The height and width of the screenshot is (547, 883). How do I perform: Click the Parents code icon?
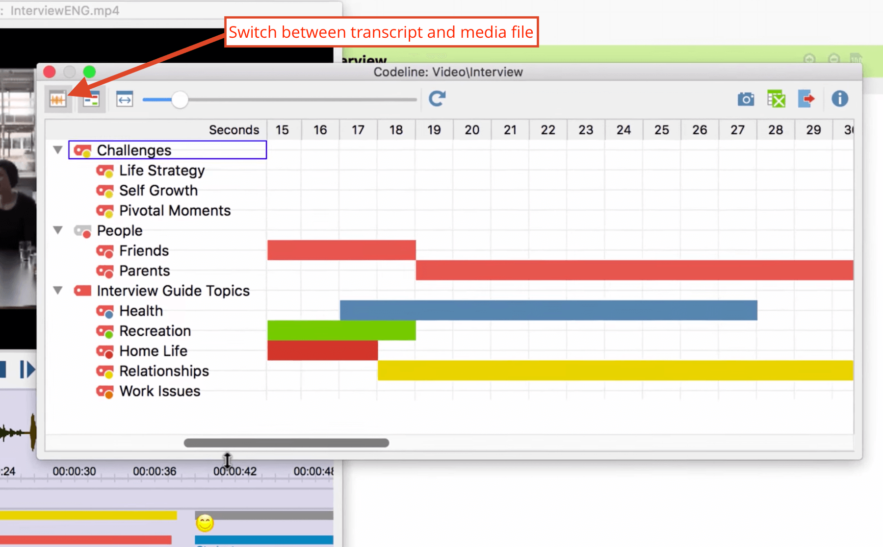[x=105, y=271]
